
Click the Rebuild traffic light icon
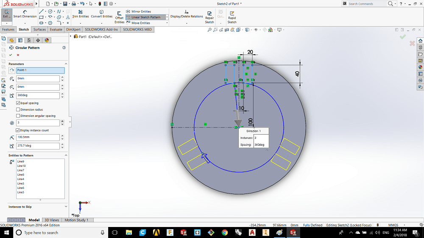coord(100,4)
